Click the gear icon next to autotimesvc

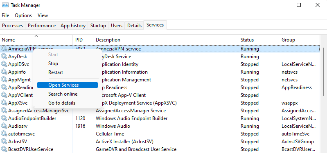pyautogui.click(x=4, y=134)
